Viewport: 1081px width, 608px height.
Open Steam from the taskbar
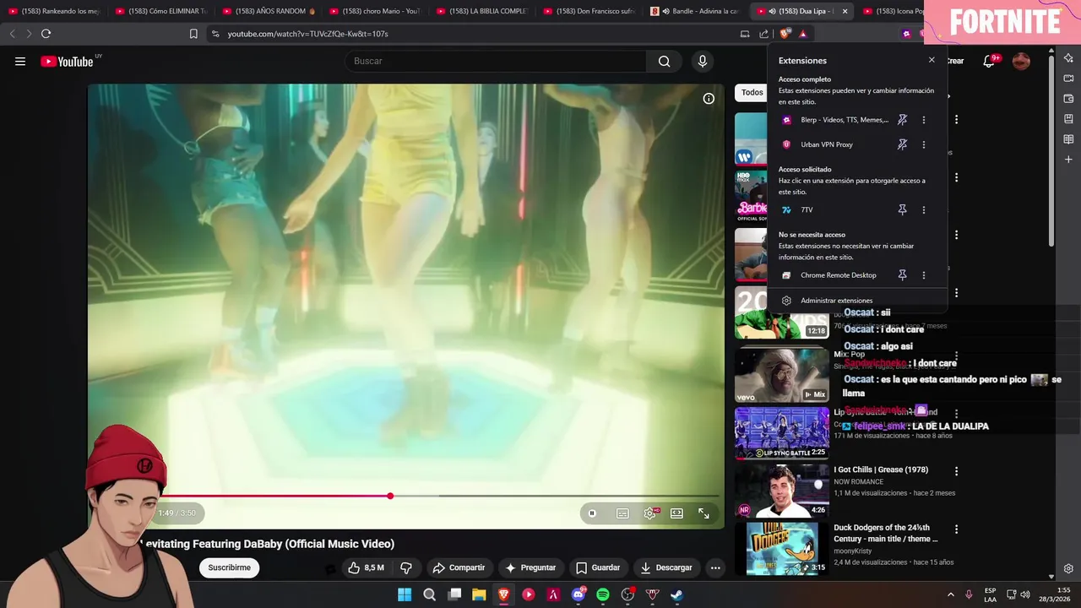tap(677, 594)
